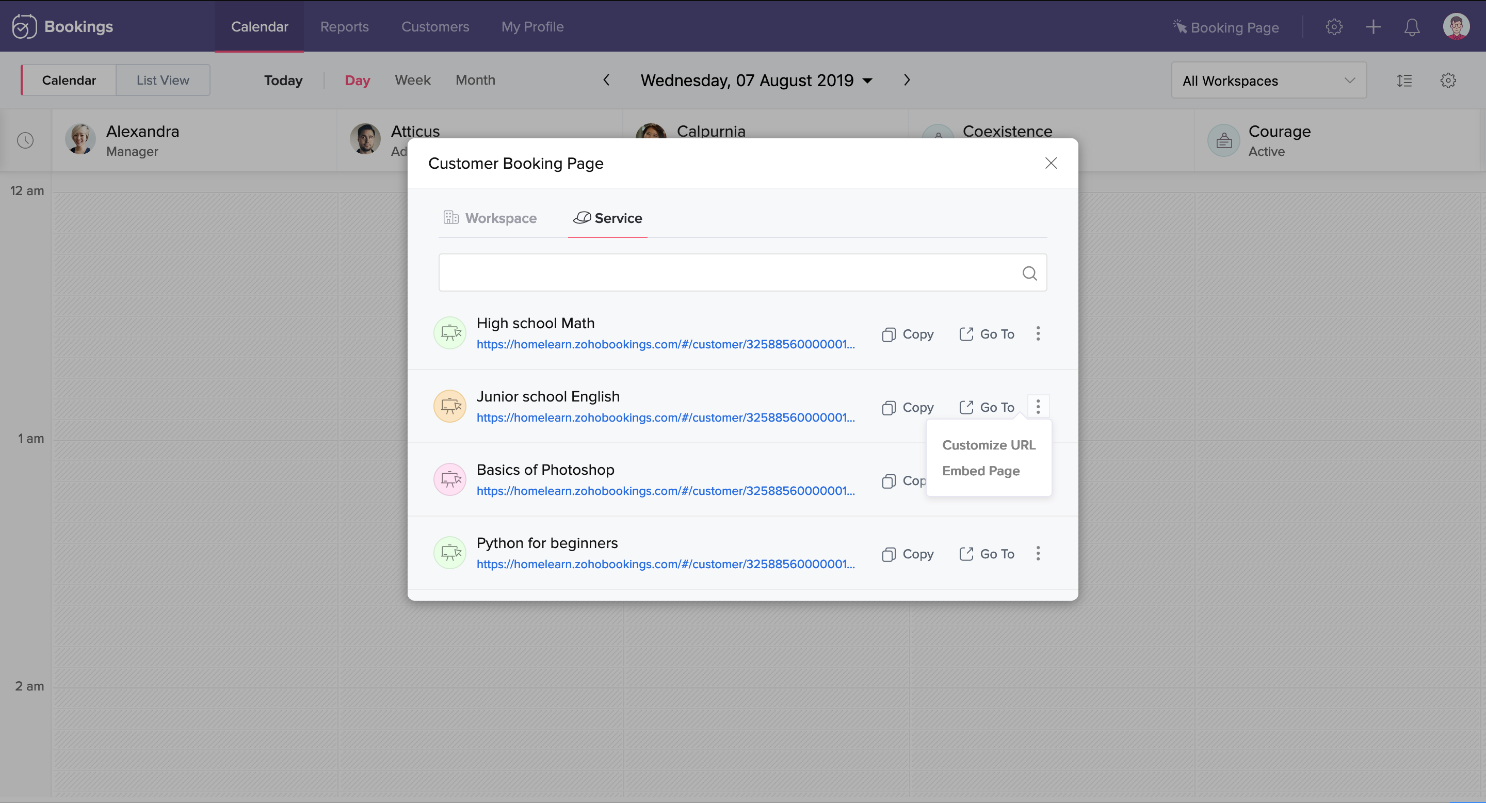
Task: Select Embed Page menu entry
Action: coord(981,471)
